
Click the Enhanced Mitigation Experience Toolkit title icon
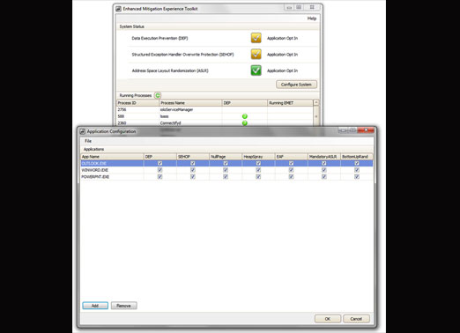pos(118,9)
